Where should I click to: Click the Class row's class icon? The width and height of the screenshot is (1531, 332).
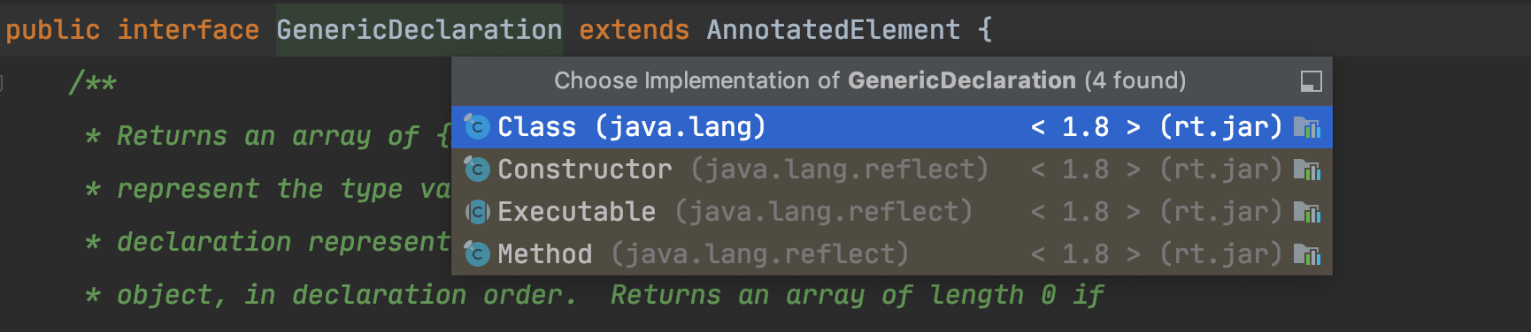[x=477, y=127]
